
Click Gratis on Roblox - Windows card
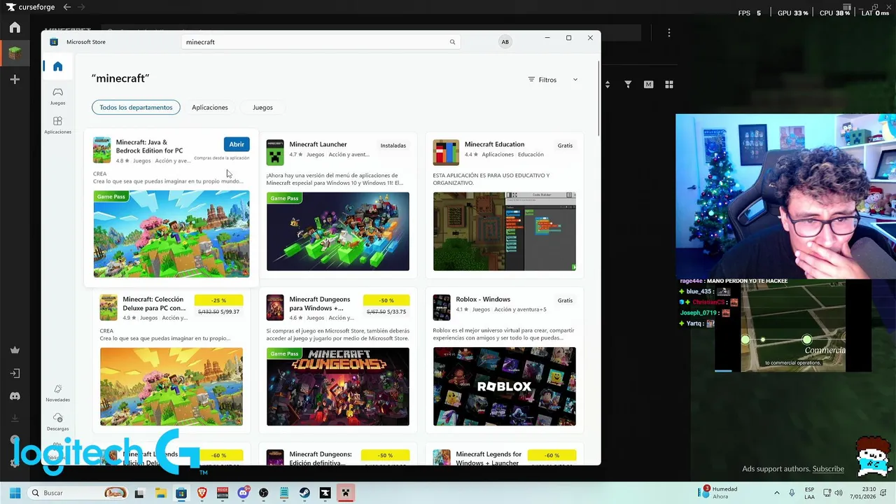tap(565, 300)
